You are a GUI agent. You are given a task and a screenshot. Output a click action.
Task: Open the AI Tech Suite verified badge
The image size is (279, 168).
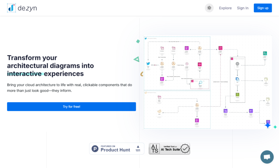[x=169, y=148]
